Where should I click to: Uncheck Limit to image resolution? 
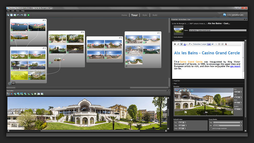(211, 128)
